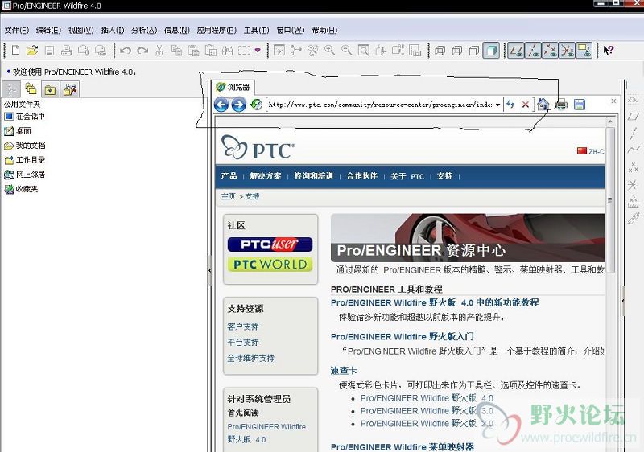Screen dimensions: 644x452
Task: Click the browser Forward arrow button
Action: (238, 105)
